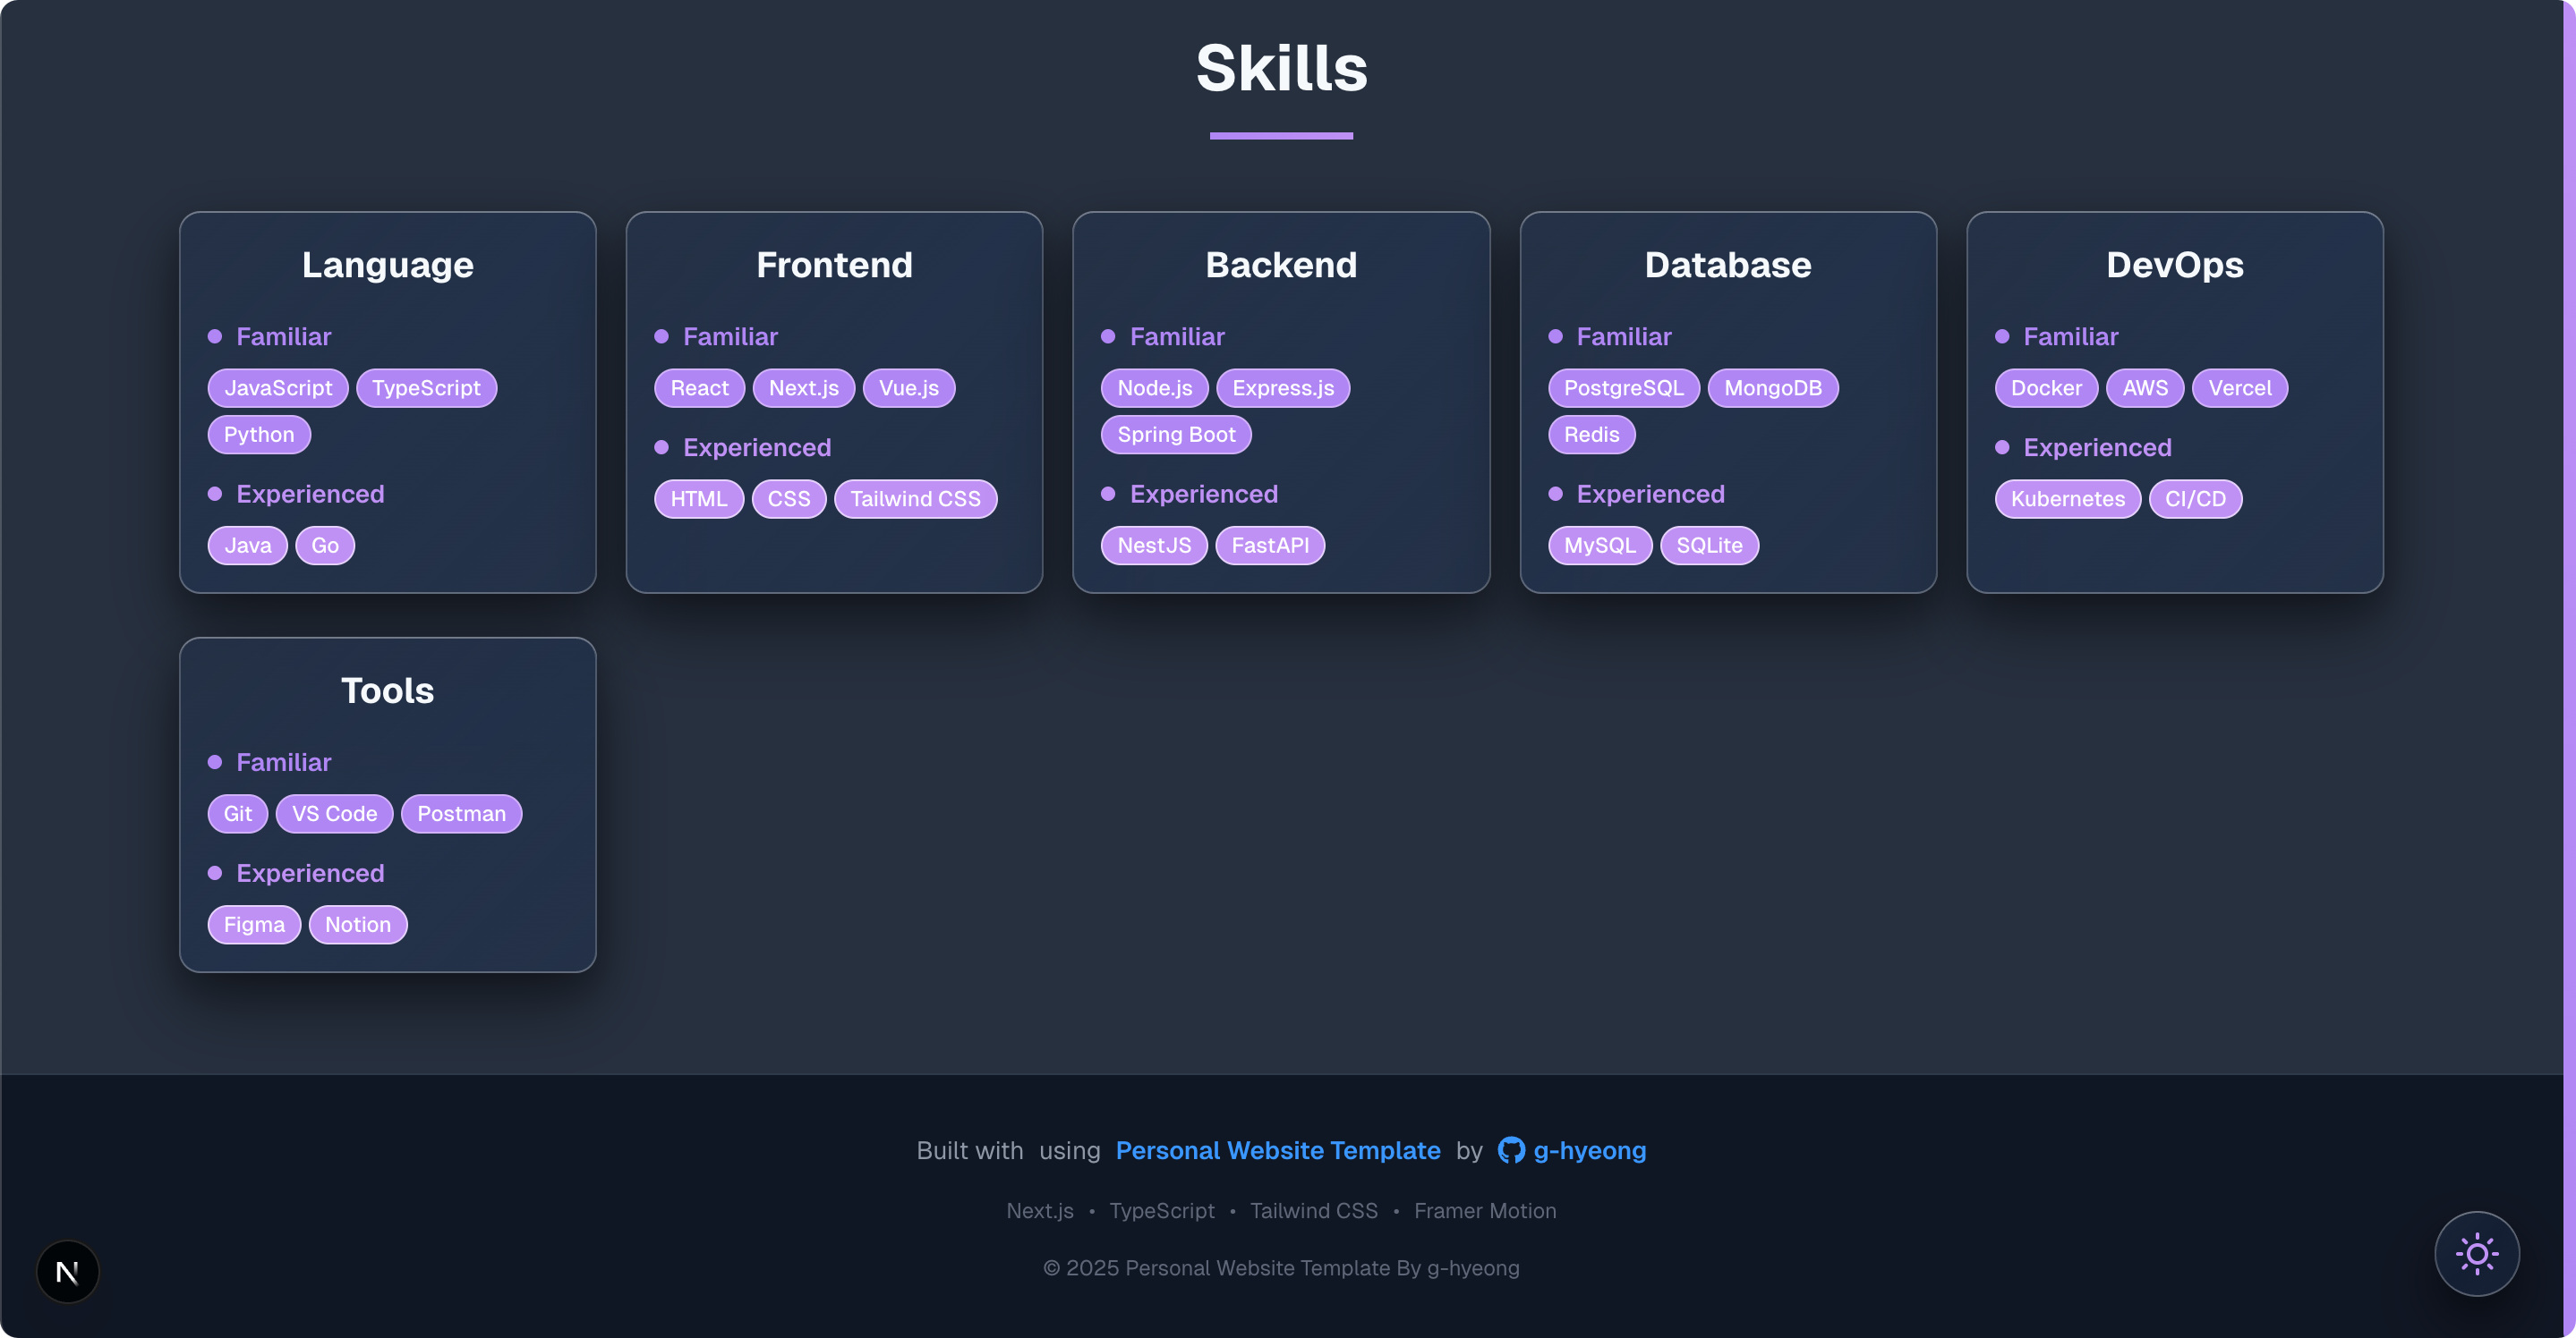Click the Next.js text in footer
The width and height of the screenshot is (2576, 1338).
point(1040,1211)
